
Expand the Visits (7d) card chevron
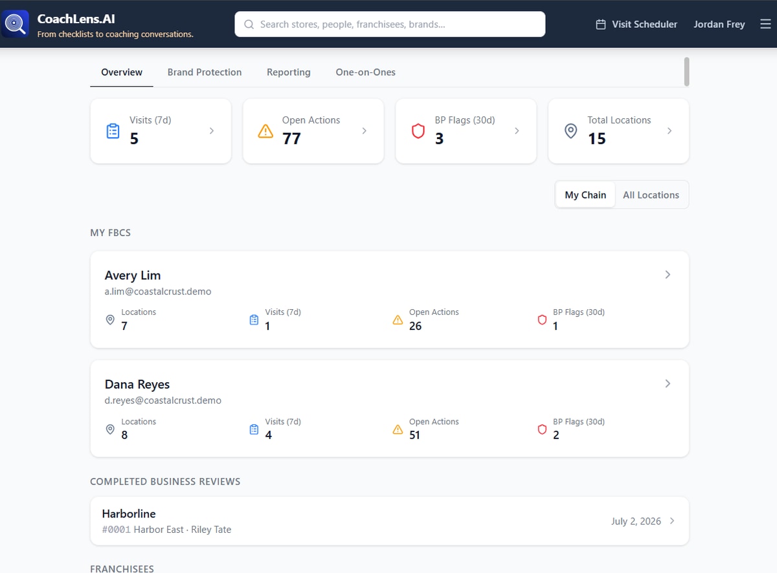point(211,131)
